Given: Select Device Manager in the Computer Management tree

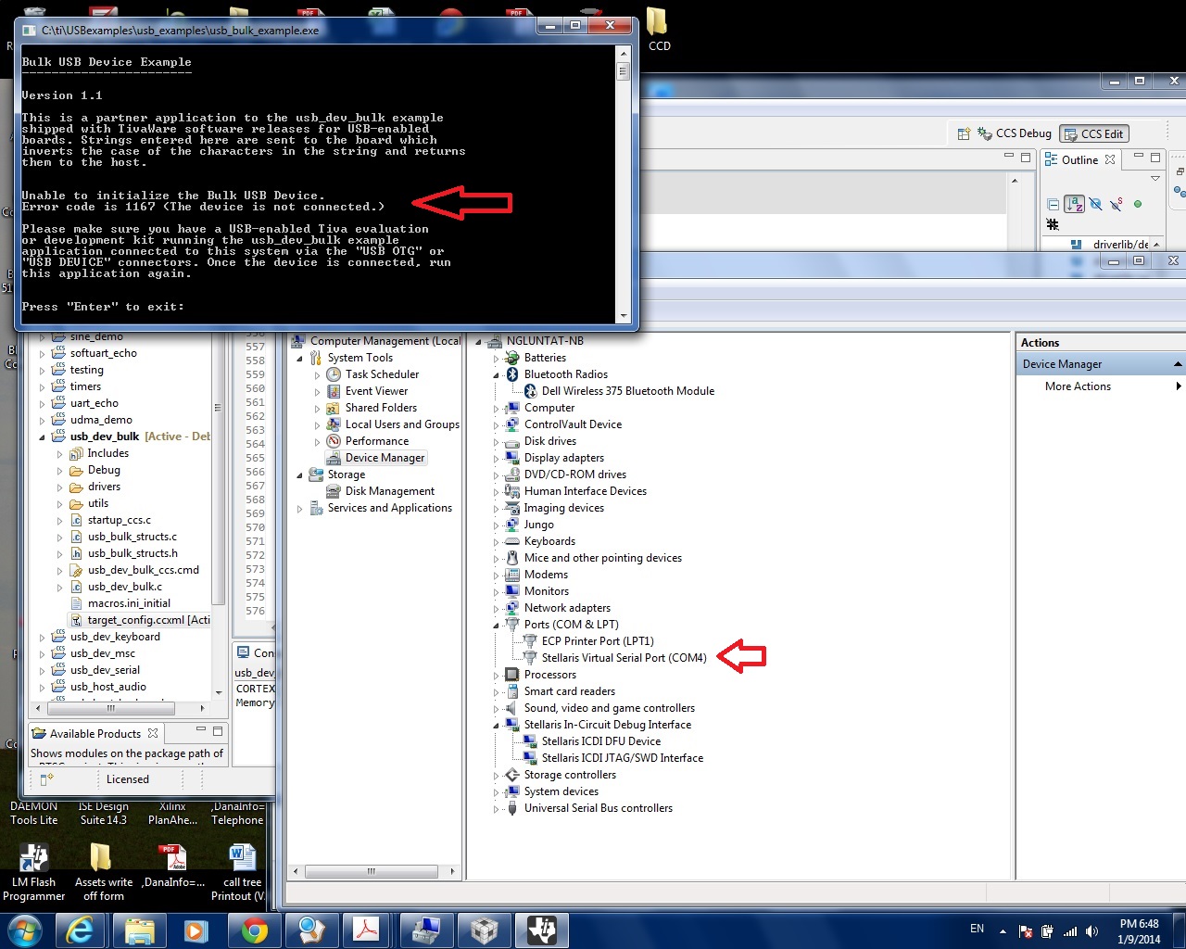Looking at the screenshot, I should pos(385,458).
